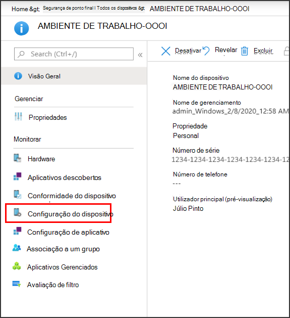Click the Revelar undo arrow icon

coord(206,51)
